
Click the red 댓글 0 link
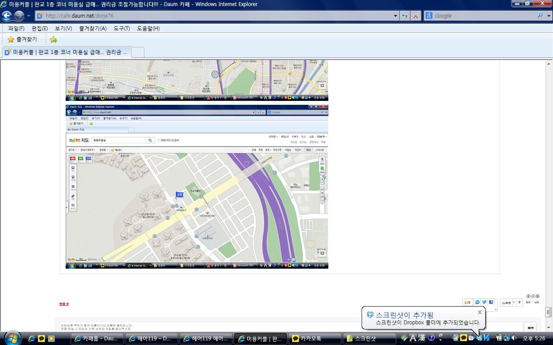tap(64, 304)
